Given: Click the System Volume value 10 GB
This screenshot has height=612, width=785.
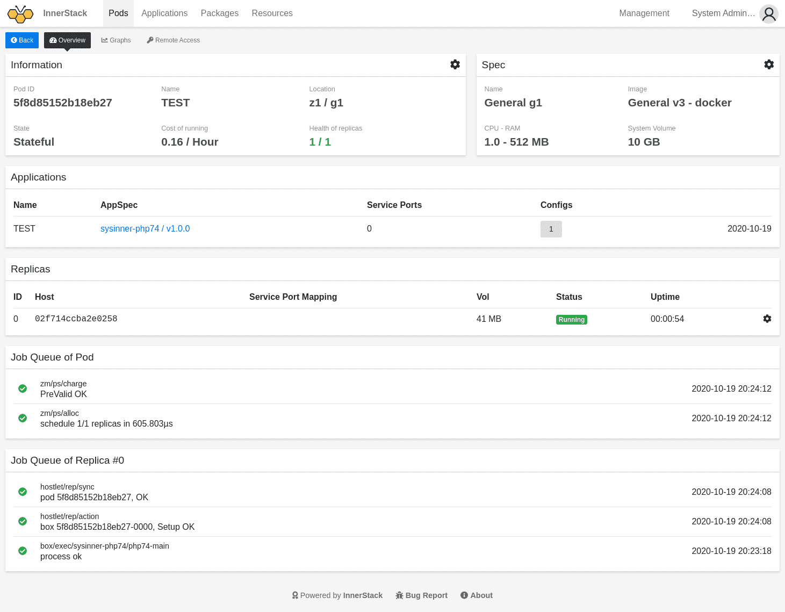Looking at the screenshot, I should (644, 142).
